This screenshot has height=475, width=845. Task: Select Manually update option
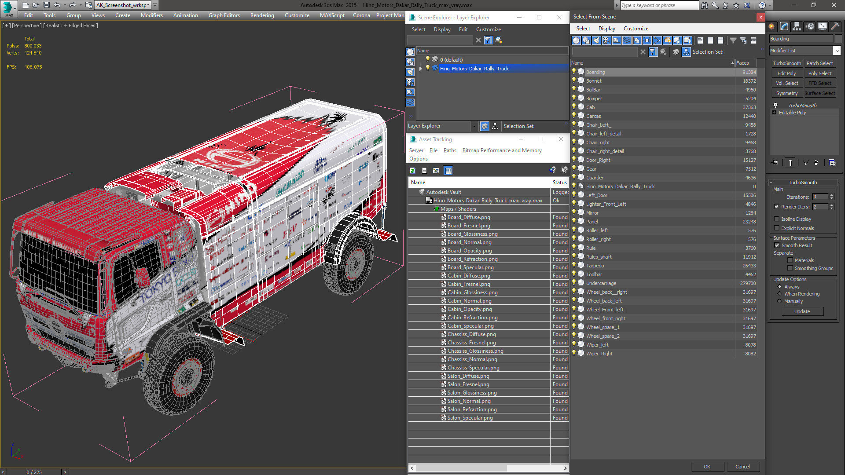tap(779, 301)
